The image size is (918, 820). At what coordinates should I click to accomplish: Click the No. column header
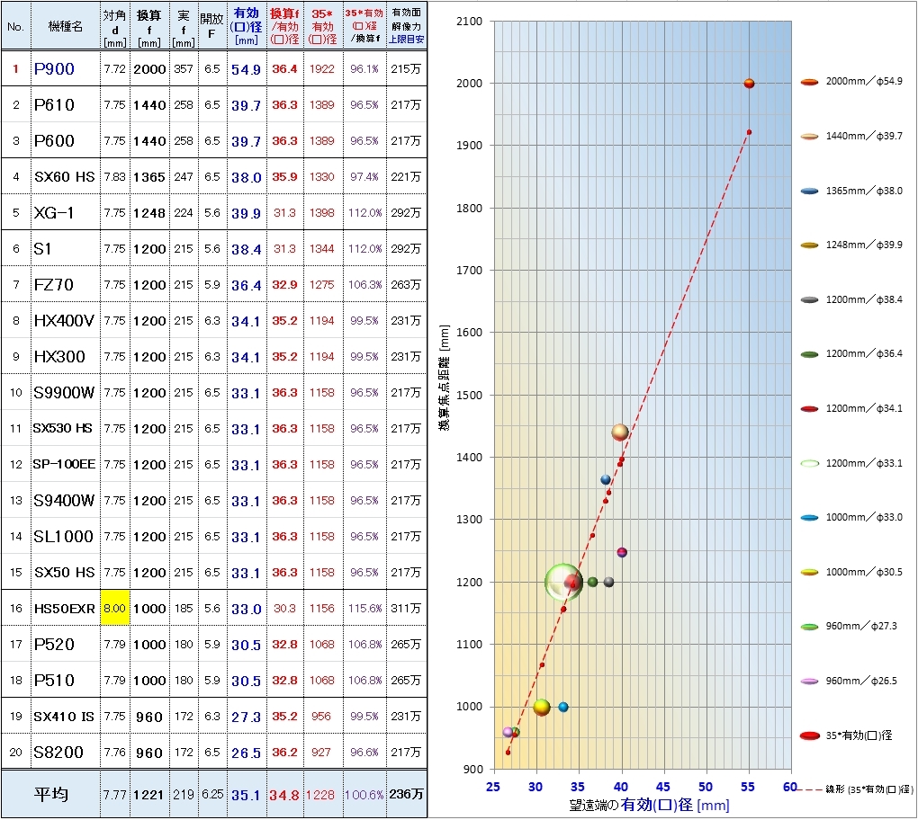16,26
